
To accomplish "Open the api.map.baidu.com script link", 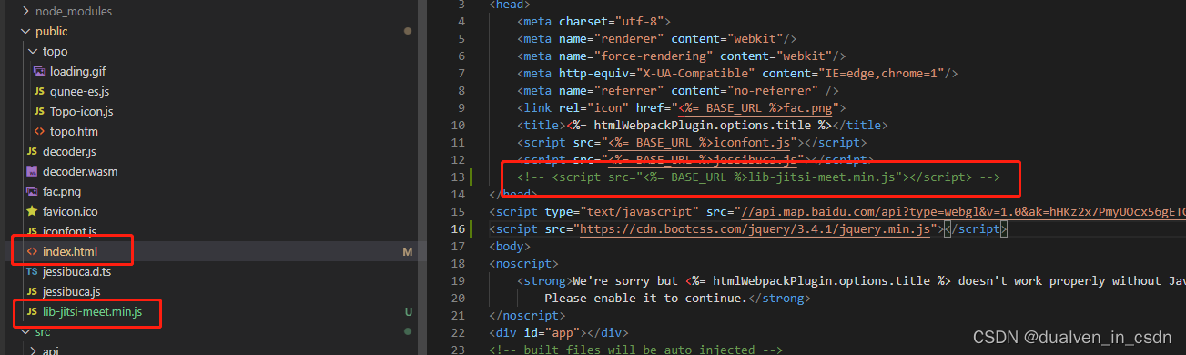I will coord(963,211).
